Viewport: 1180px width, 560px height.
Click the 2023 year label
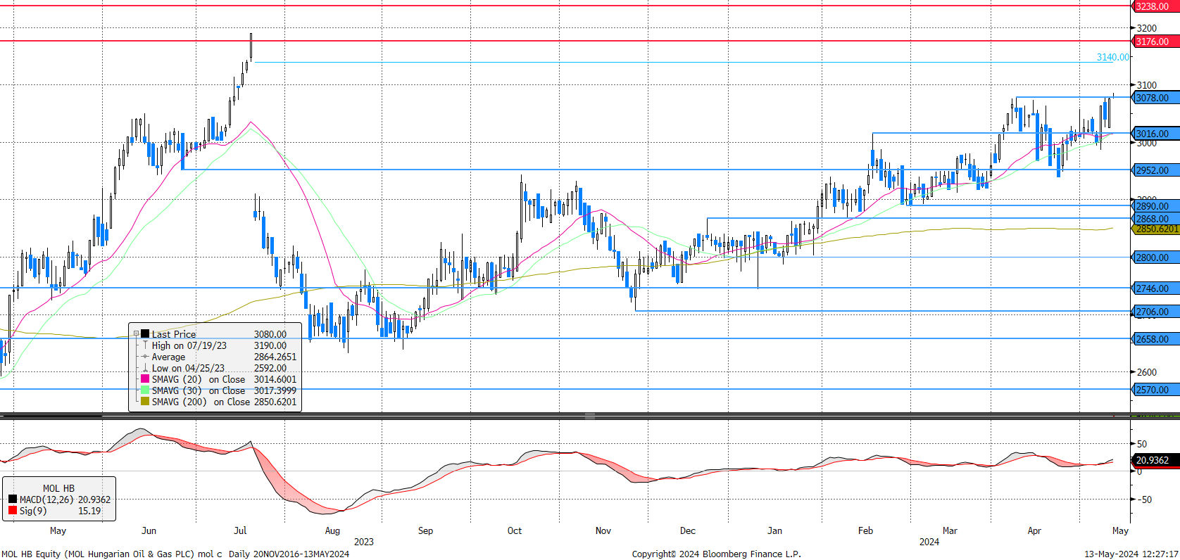364,542
